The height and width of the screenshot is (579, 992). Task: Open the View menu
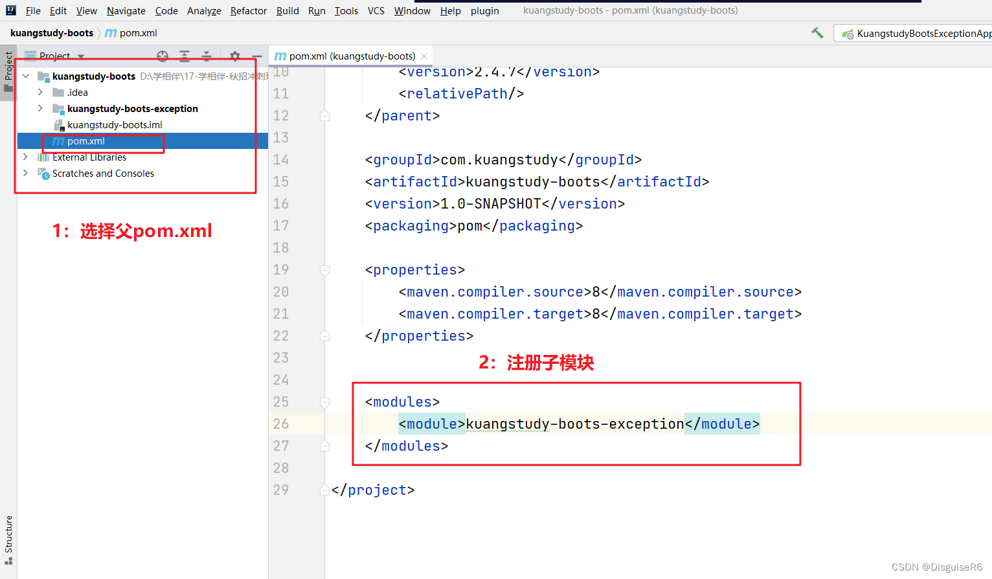tap(86, 10)
